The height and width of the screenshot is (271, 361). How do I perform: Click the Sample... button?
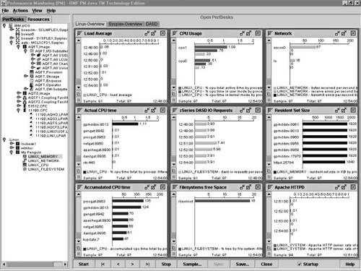point(192,264)
